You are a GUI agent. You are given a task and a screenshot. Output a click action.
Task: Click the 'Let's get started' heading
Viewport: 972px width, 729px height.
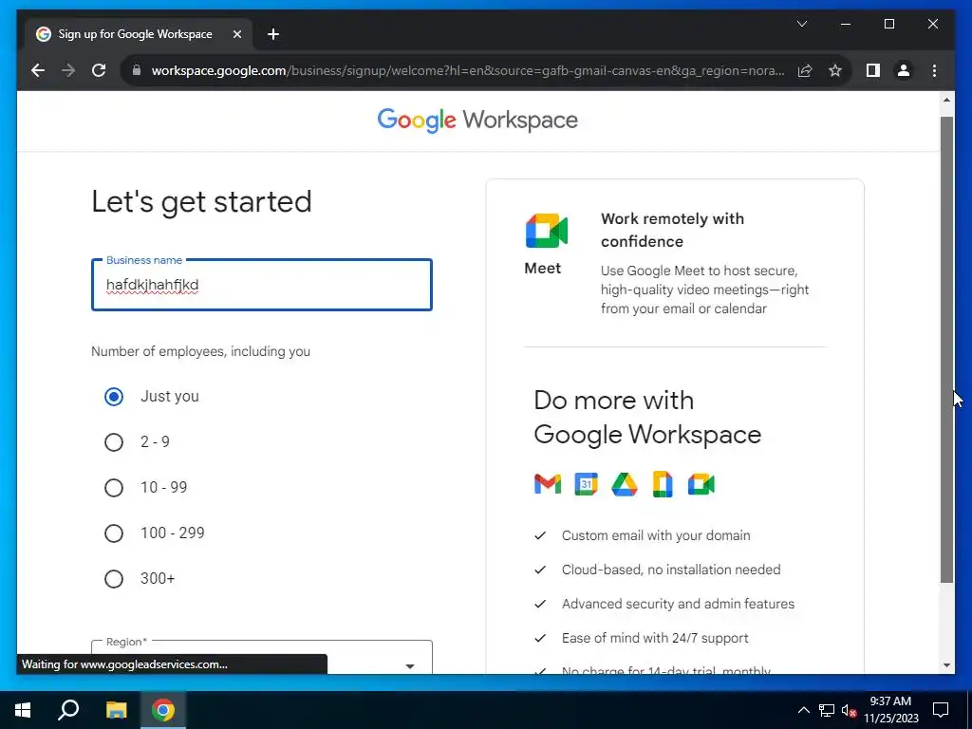[x=201, y=202]
